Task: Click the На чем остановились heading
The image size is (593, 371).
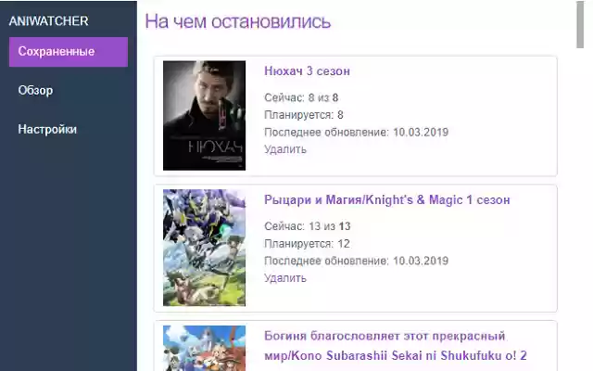Action: tap(238, 21)
